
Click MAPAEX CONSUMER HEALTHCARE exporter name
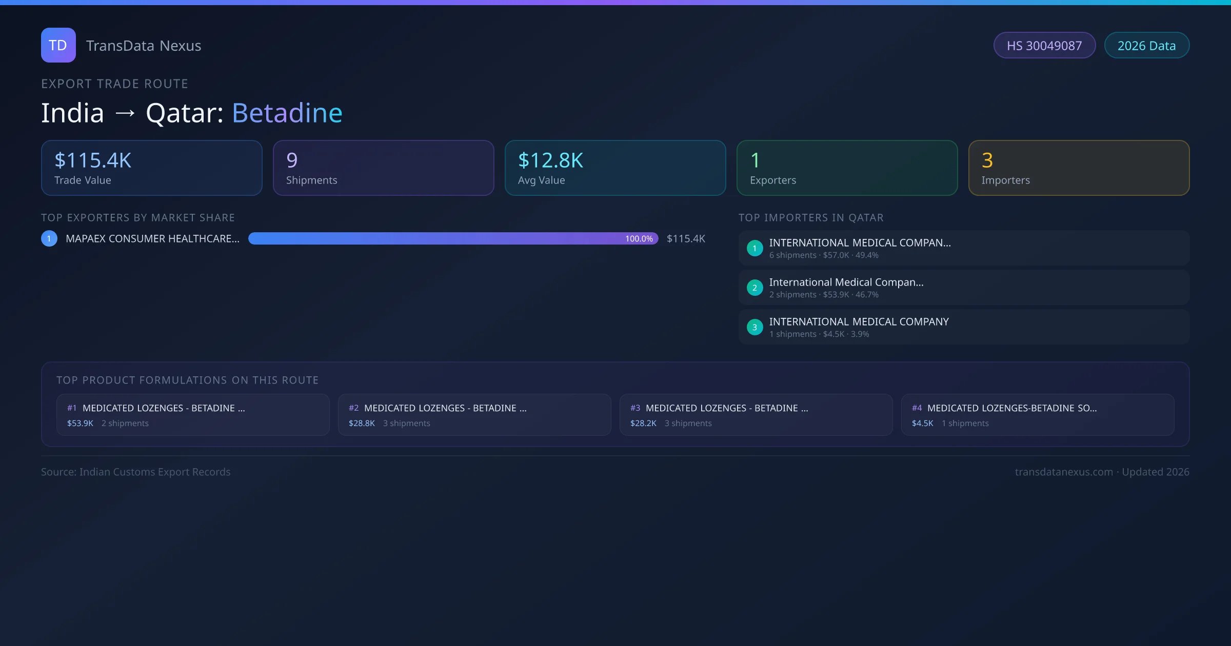point(152,239)
